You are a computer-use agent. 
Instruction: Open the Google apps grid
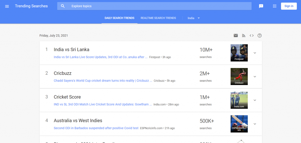(x=275, y=6)
